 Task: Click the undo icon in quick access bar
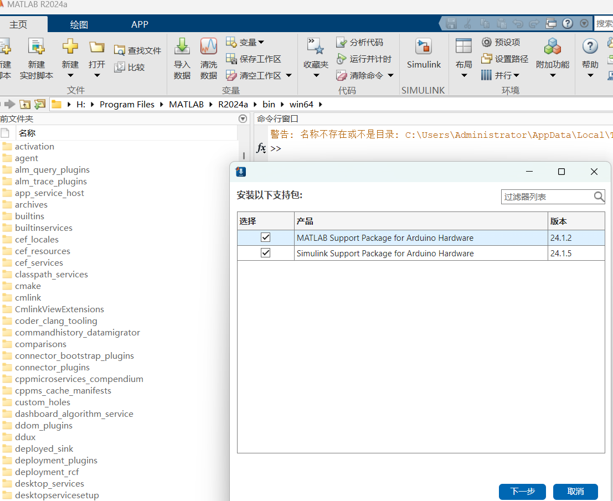tap(518, 24)
